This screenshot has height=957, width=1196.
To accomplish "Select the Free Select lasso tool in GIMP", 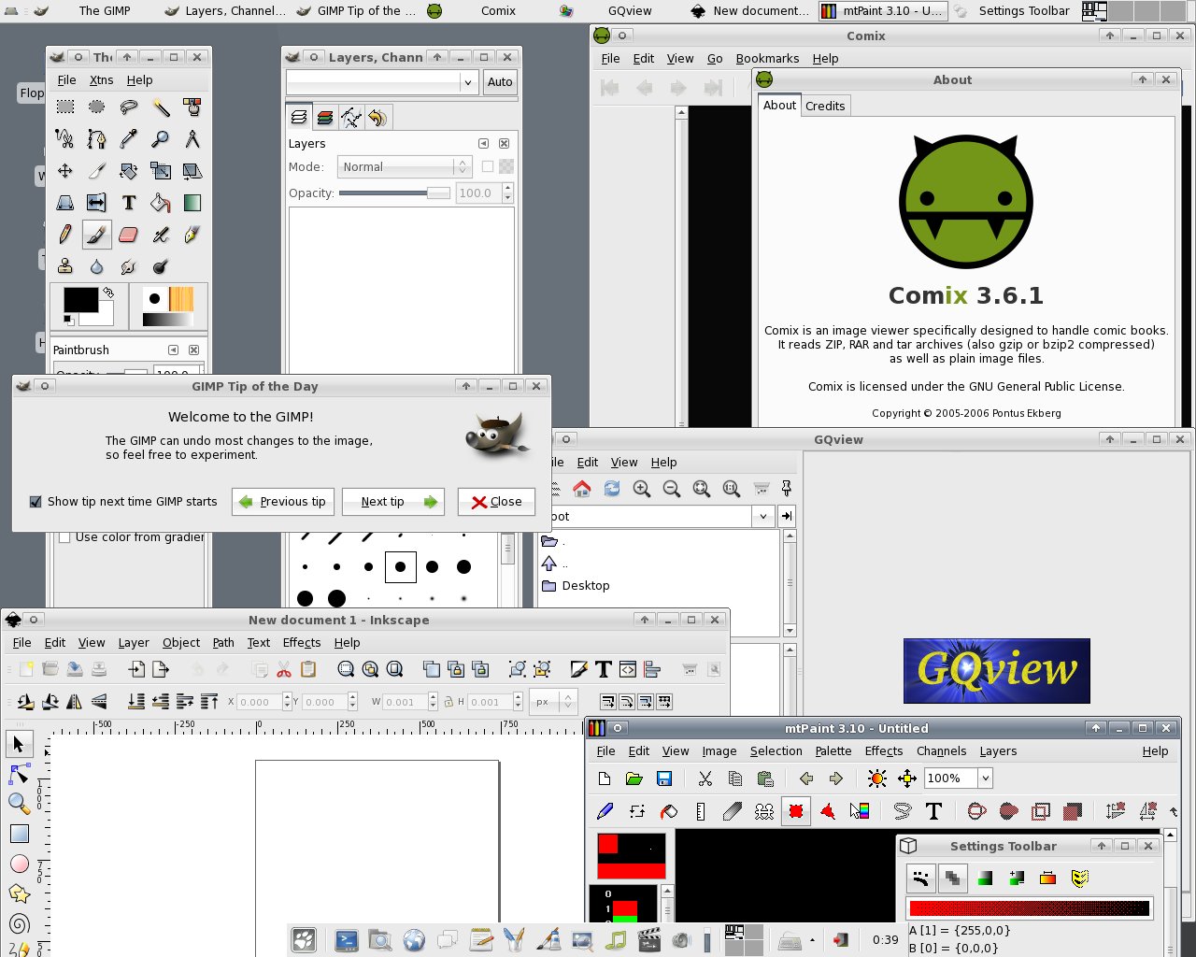I will (129, 107).
